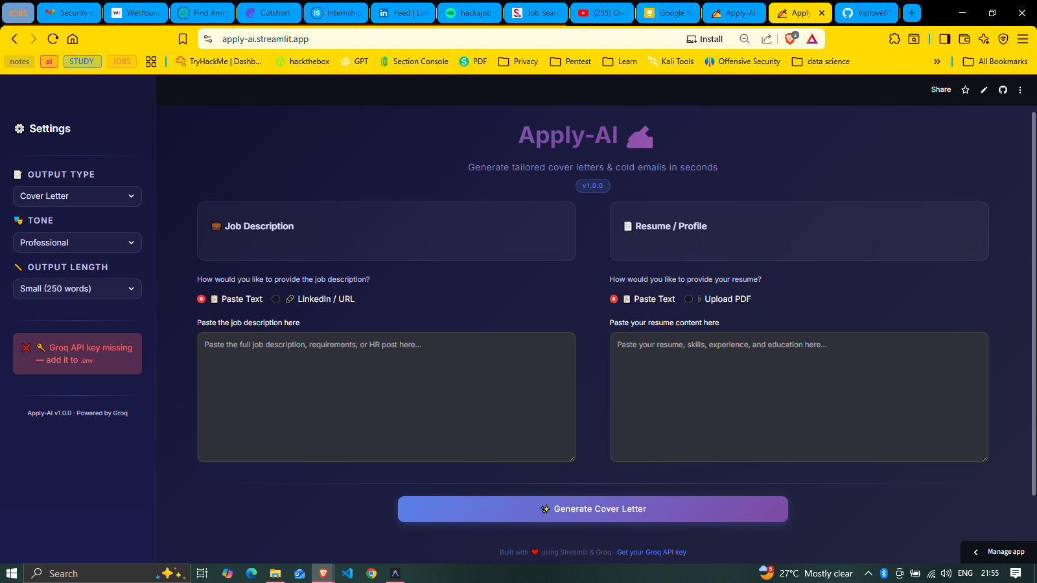Open the browser hamburger menu
Viewport: 1037px width, 583px height.
click(1023, 39)
